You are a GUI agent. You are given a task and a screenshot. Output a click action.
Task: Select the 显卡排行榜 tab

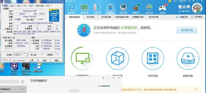point(153,17)
